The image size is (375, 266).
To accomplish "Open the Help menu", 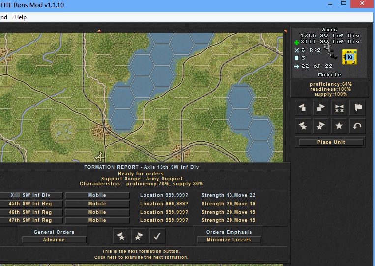I will [x=20, y=17].
